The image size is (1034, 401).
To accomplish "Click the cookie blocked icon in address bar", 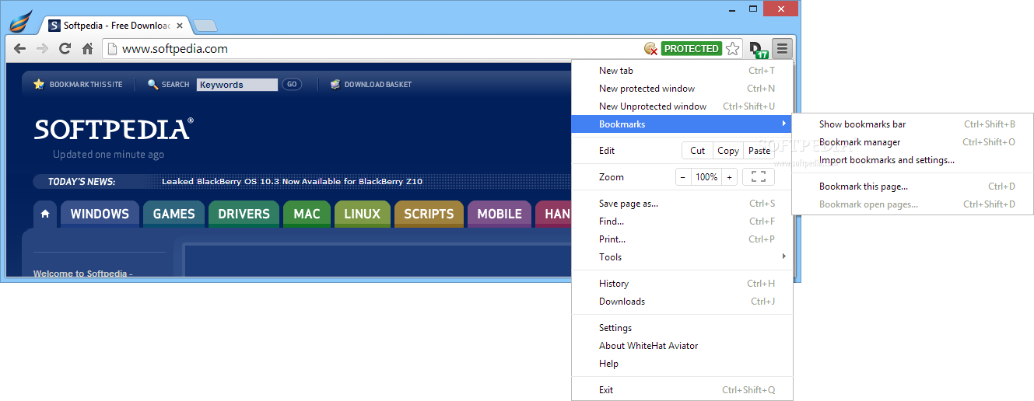I will pyautogui.click(x=651, y=48).
